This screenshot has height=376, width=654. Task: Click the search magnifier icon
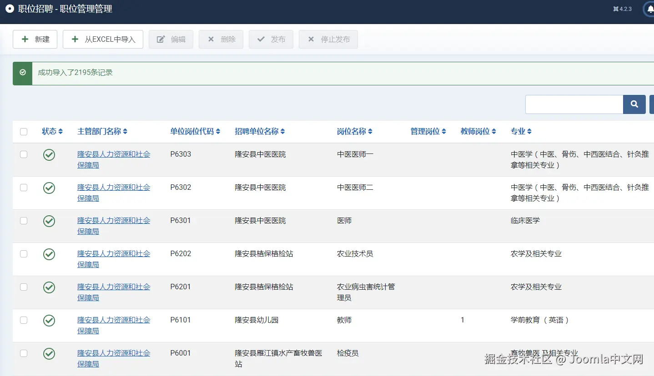click(634, 104)
